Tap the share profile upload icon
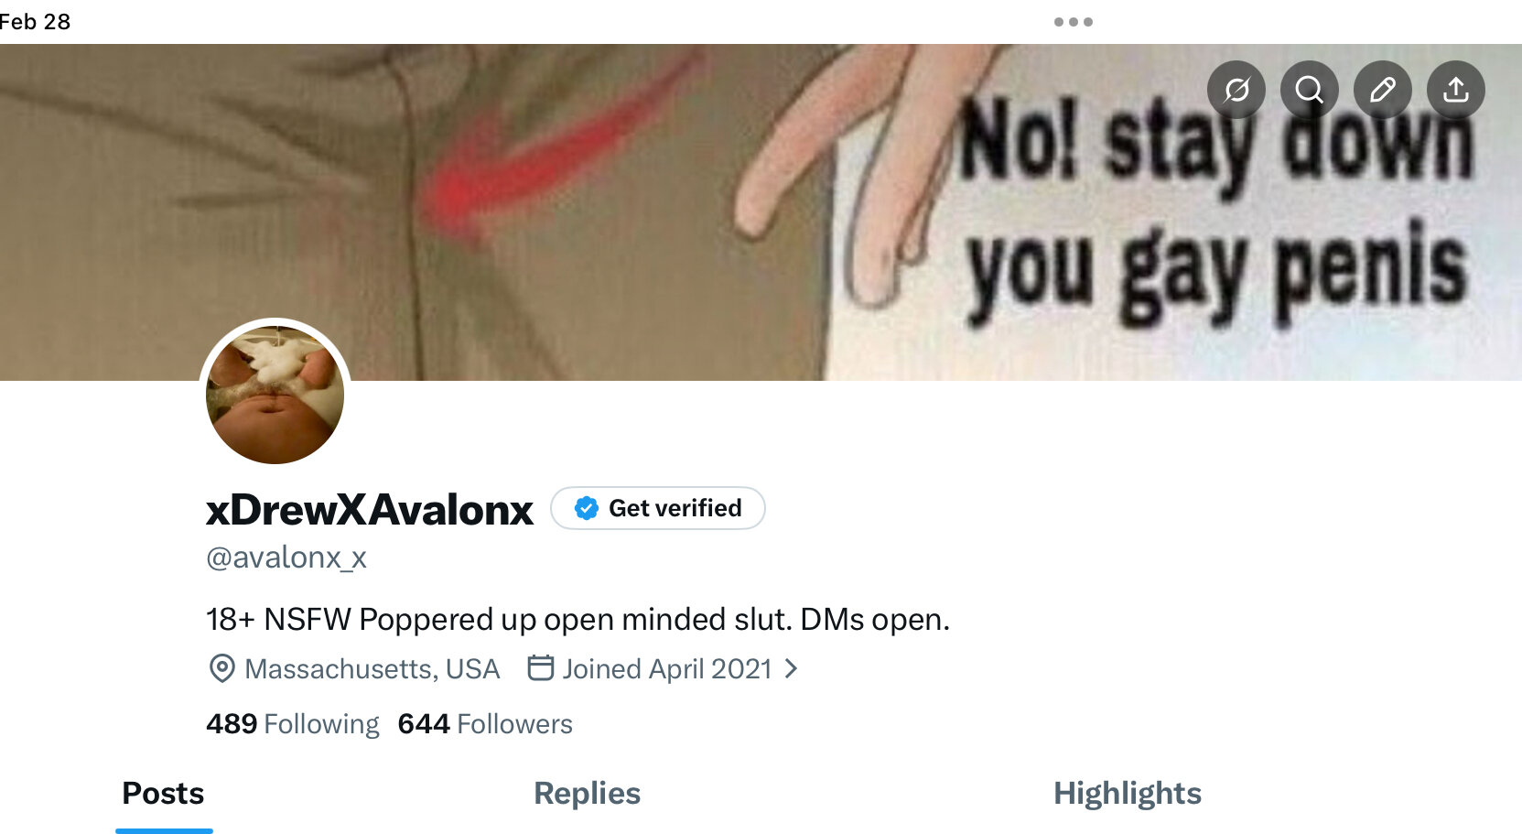 (1456, 90)
